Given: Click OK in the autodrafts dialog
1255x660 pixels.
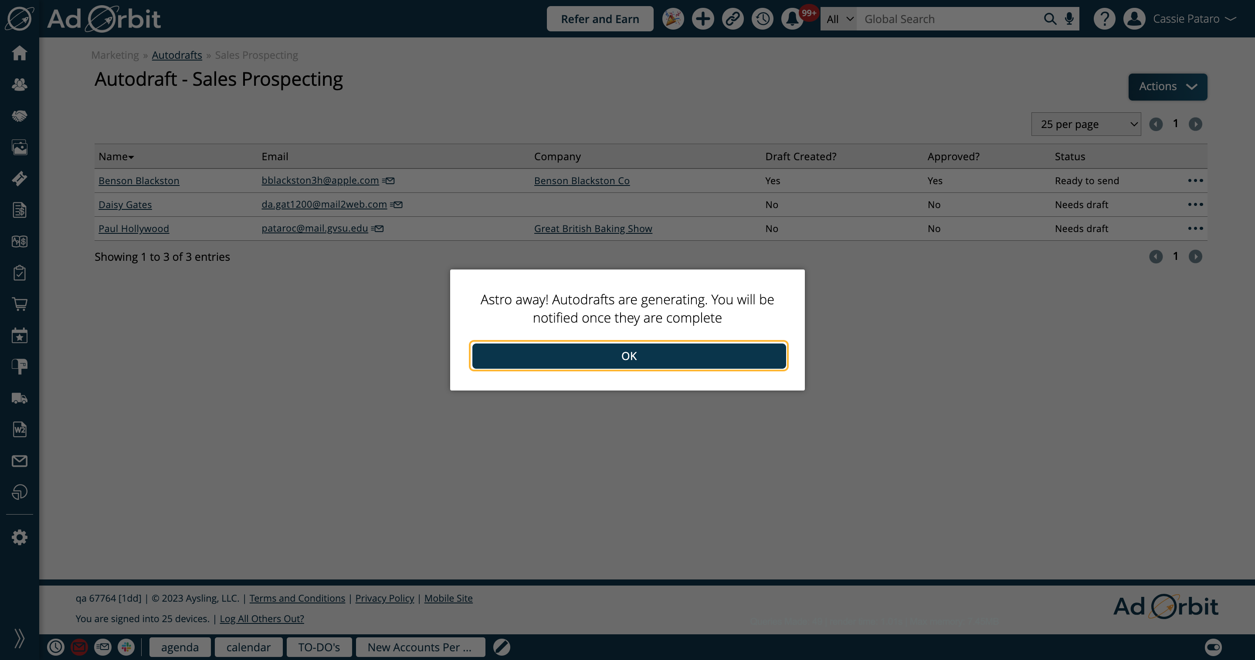Looking at the screenshot, I should [x=628, y=356].
